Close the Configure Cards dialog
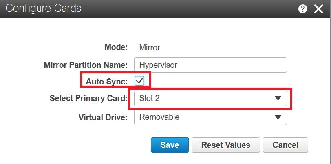 pyautogui.click(x=318, y=9)
